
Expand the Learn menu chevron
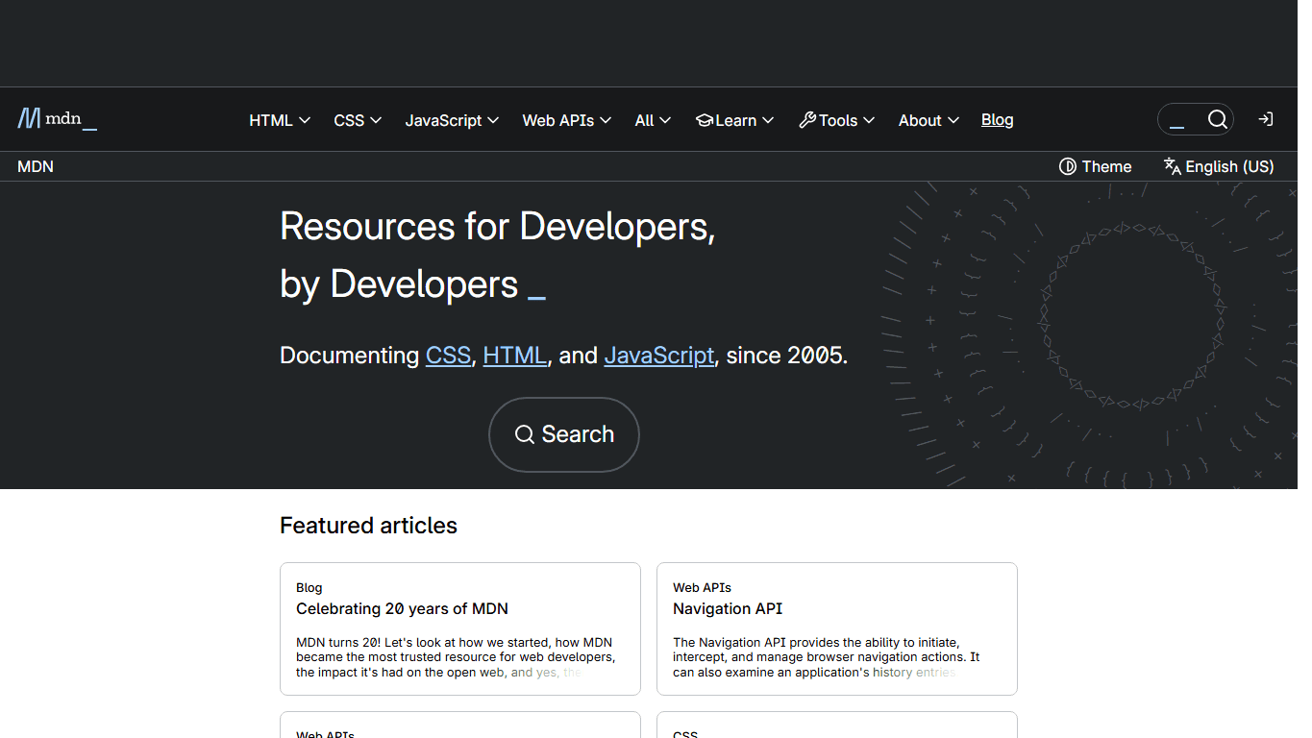(767, 120)
